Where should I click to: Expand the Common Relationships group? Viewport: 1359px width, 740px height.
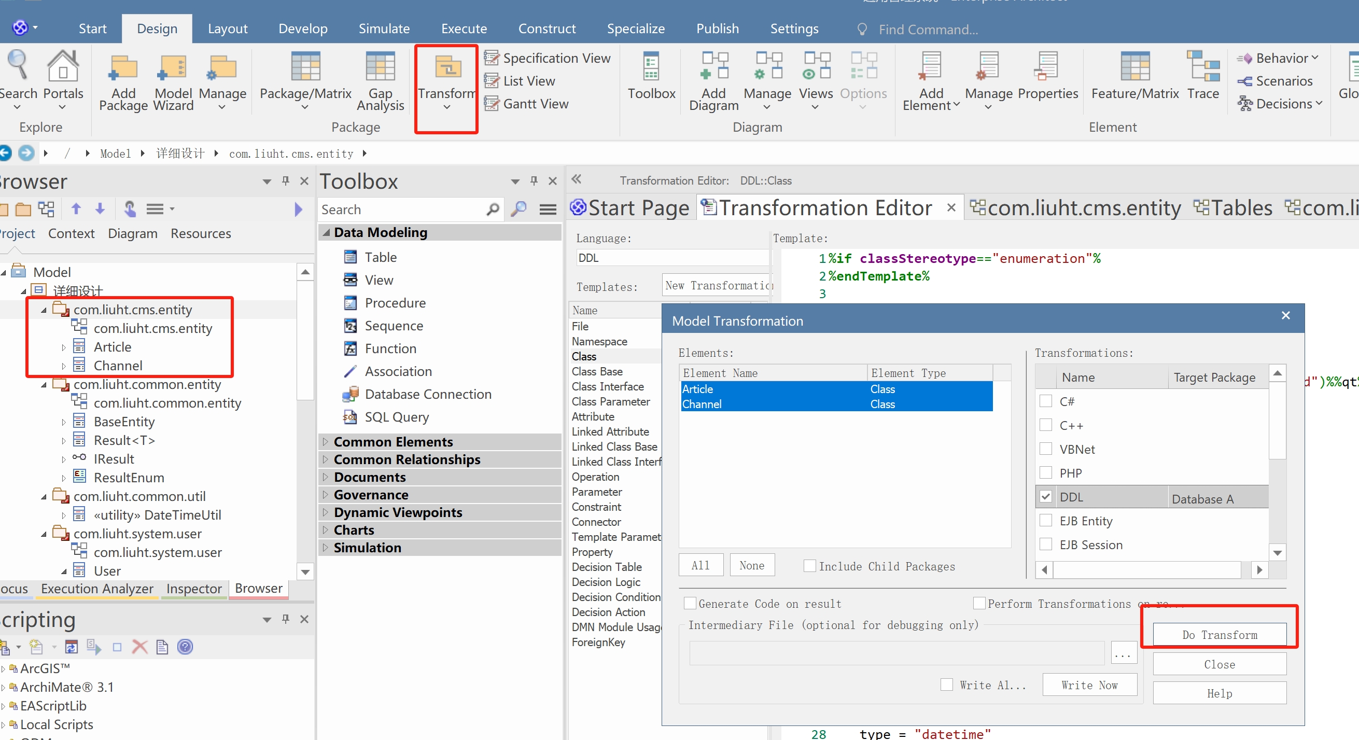[326, 459]
